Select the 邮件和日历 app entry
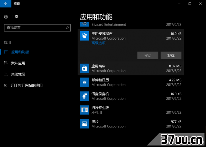 pyautogui.click(x=131, y=82)
